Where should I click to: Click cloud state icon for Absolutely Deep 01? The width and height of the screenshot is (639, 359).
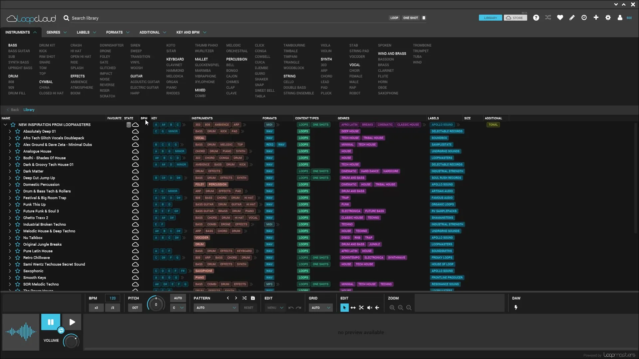coord(135,131)
